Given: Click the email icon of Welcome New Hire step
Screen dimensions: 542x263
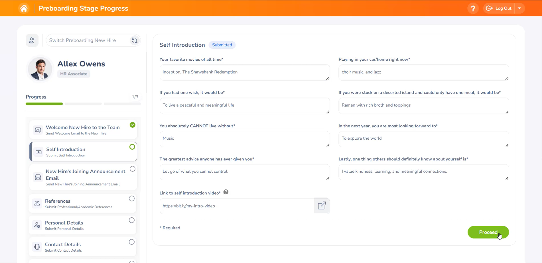Looking at the screenshot, I should pyautogui.click(x=38, y=130).
